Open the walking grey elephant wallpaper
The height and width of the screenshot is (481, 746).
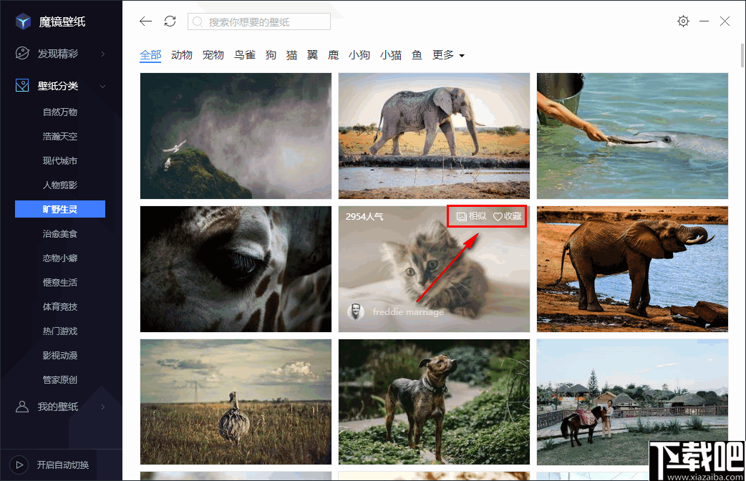(434, 135)
